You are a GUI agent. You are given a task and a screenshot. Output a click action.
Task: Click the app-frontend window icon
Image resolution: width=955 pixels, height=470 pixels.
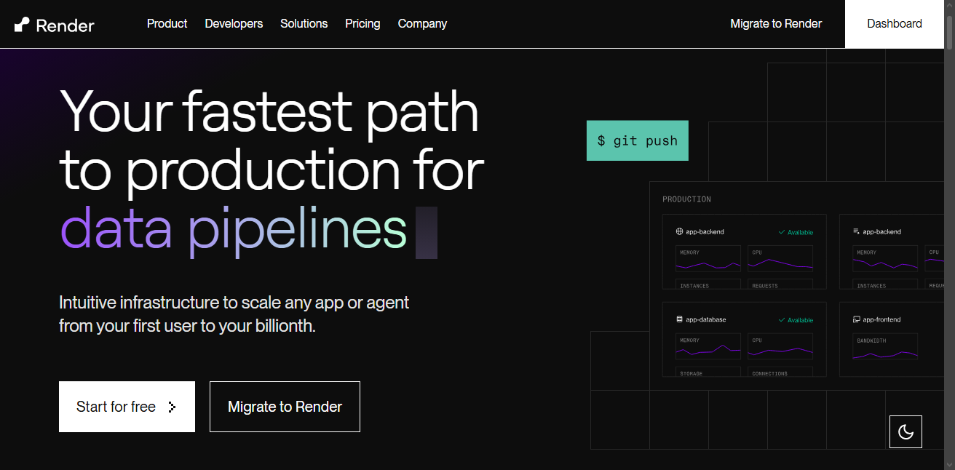tap(857, 319)
